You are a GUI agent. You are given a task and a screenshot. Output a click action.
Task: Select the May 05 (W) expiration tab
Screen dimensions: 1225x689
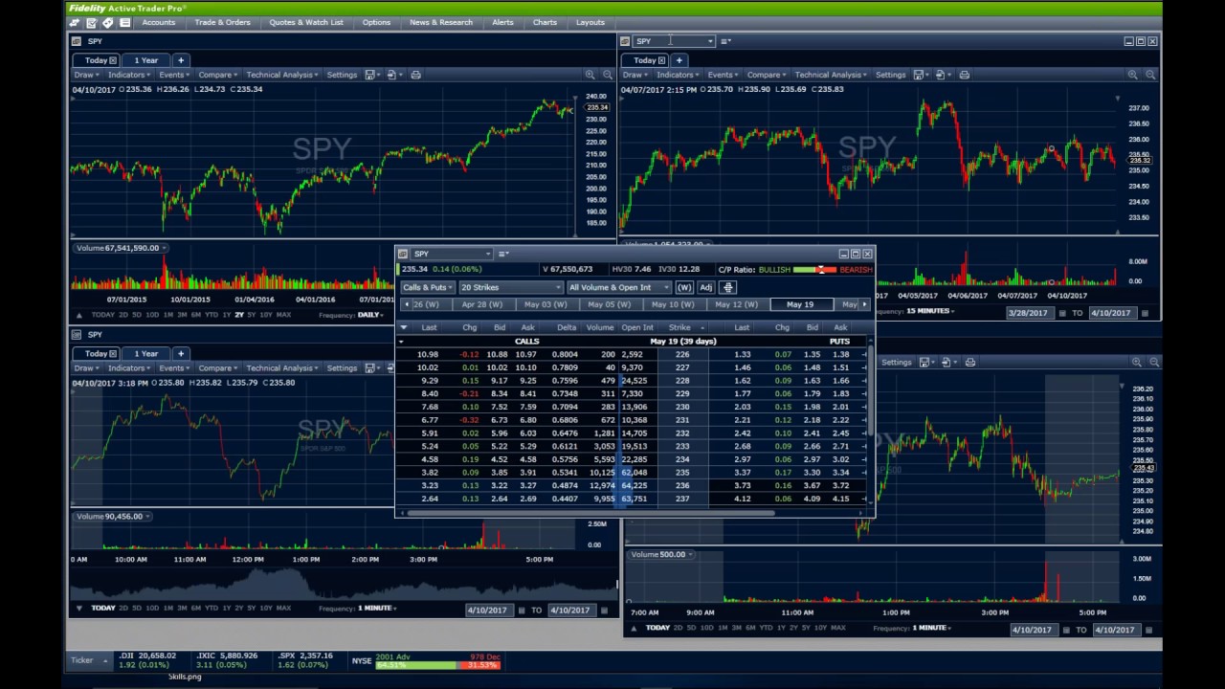[609, 304]
